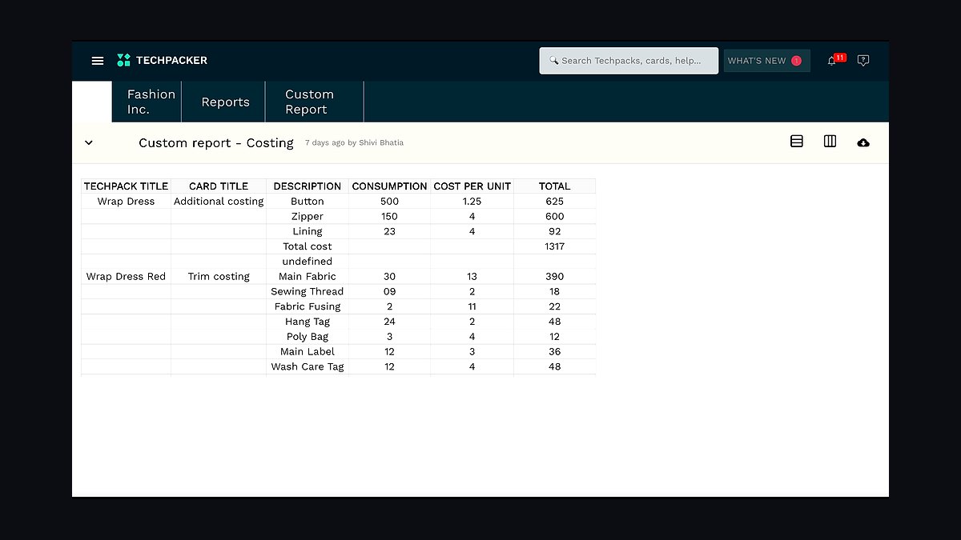961x540 pixels.
Task: Select the Poly Bag description cell
Action: (308, 337)
